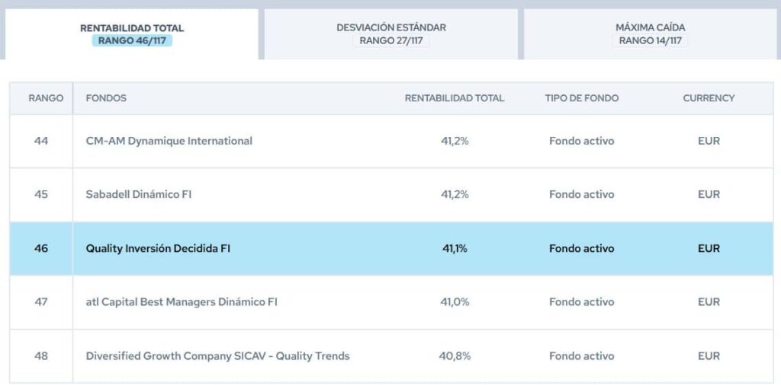781x385 pixels.
Task: Select EUR in Quality Inversión Decidida row
Action: [709, 248]
